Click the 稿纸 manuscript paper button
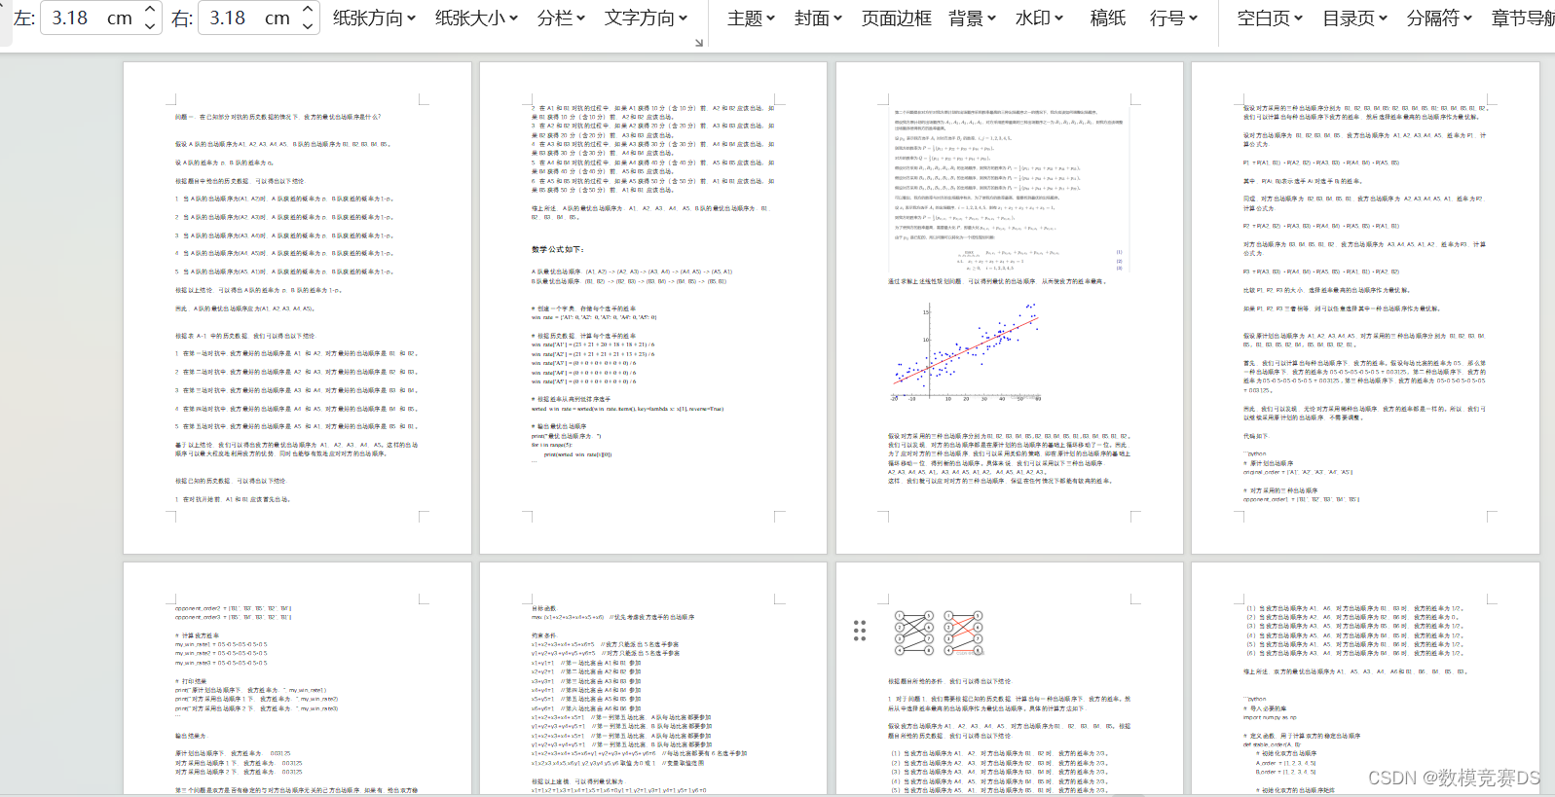This screenshot has height=797, width=1555. click(x=1108, y=18)
